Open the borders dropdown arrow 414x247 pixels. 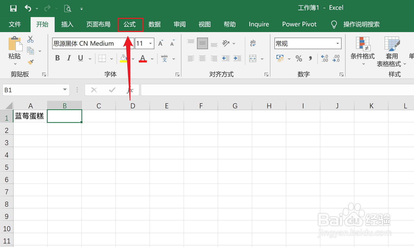[x=112, y=59]
